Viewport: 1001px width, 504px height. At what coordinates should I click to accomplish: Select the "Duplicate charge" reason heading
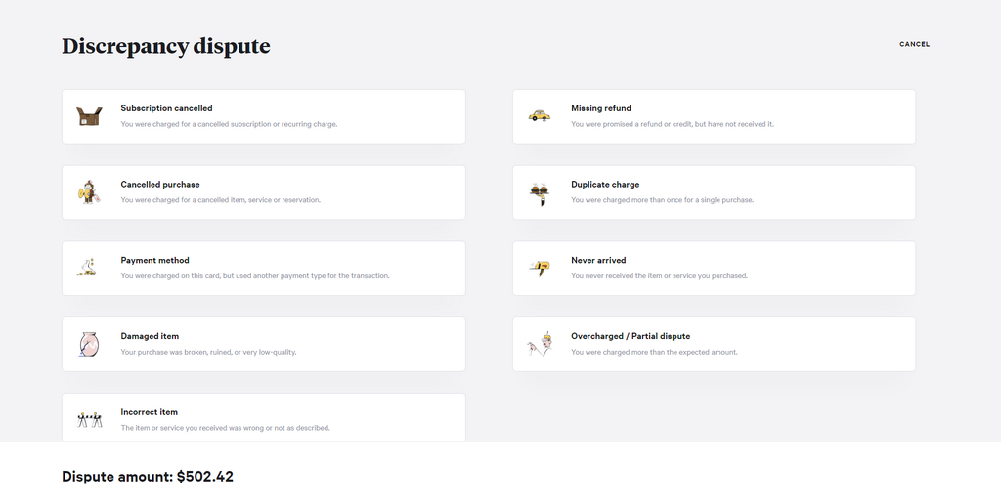click(x=605, y=185)
